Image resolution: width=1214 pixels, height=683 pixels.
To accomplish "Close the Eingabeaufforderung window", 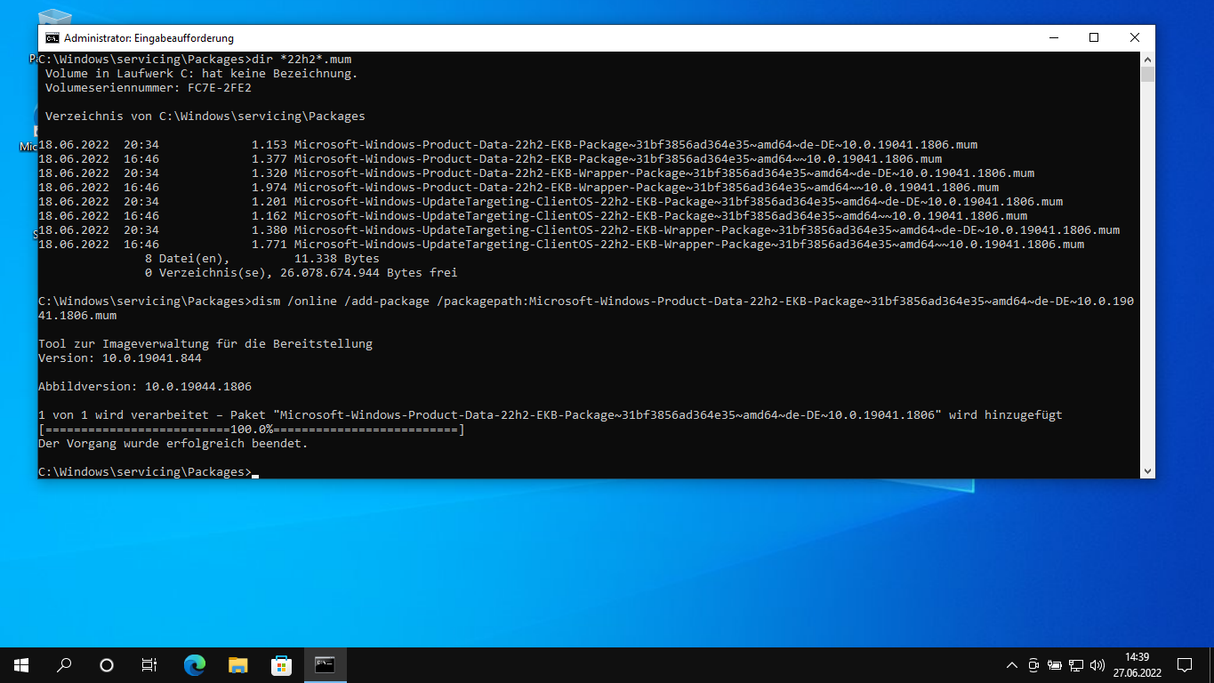I will pos(1135,38).
